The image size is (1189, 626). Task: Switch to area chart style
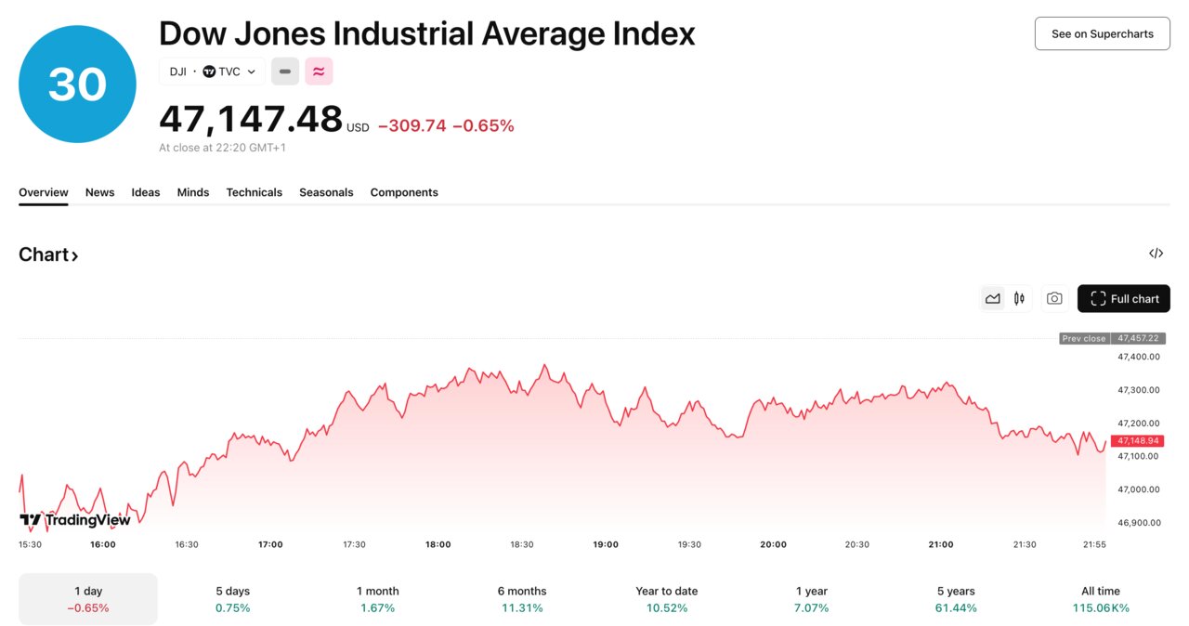tap(993, 298)
